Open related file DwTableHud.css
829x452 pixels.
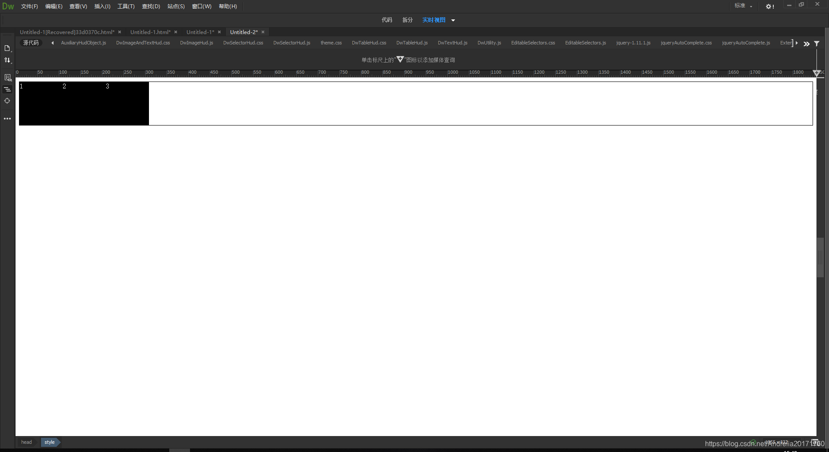point(369,43)
